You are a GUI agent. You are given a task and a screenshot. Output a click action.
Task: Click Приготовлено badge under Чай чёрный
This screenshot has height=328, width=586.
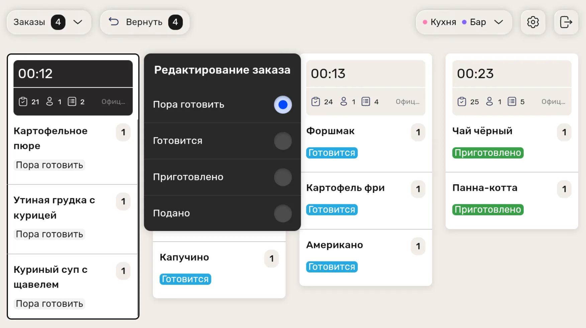(488, 153)
